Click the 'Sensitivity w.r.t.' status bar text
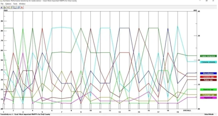This screenshot has width=218, height=116. click(x=25, y=114)
